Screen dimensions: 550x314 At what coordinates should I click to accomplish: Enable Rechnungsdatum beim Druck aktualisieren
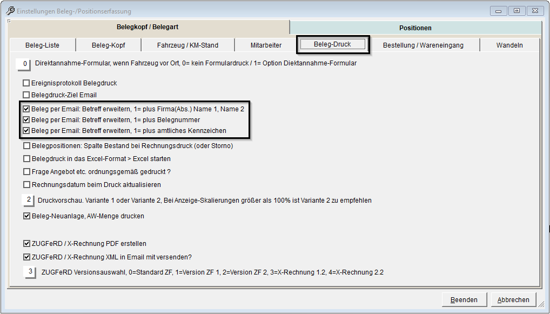(x=26, y=184)
